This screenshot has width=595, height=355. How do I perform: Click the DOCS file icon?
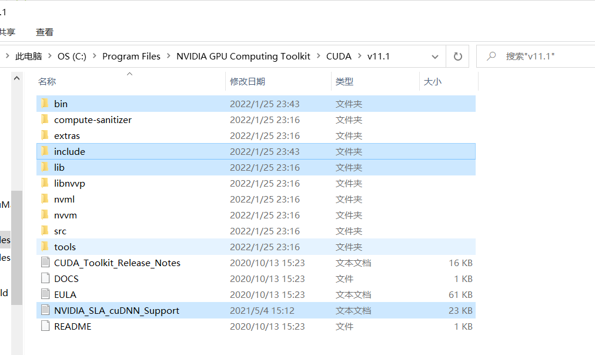[x=45, y=278]
